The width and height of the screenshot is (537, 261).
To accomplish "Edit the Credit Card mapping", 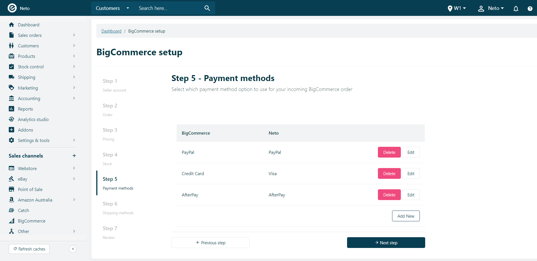I will tap(411, 173).
